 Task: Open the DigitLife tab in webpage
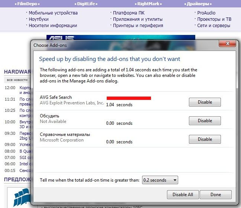[86, 4]
